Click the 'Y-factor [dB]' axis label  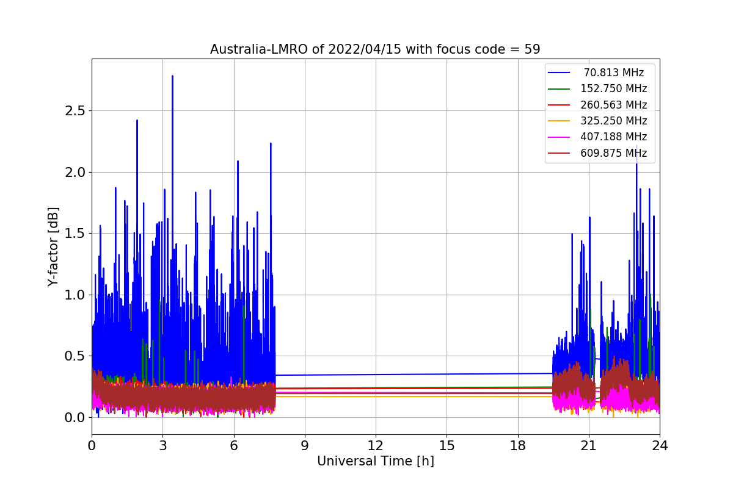click(x=54, y=246)
